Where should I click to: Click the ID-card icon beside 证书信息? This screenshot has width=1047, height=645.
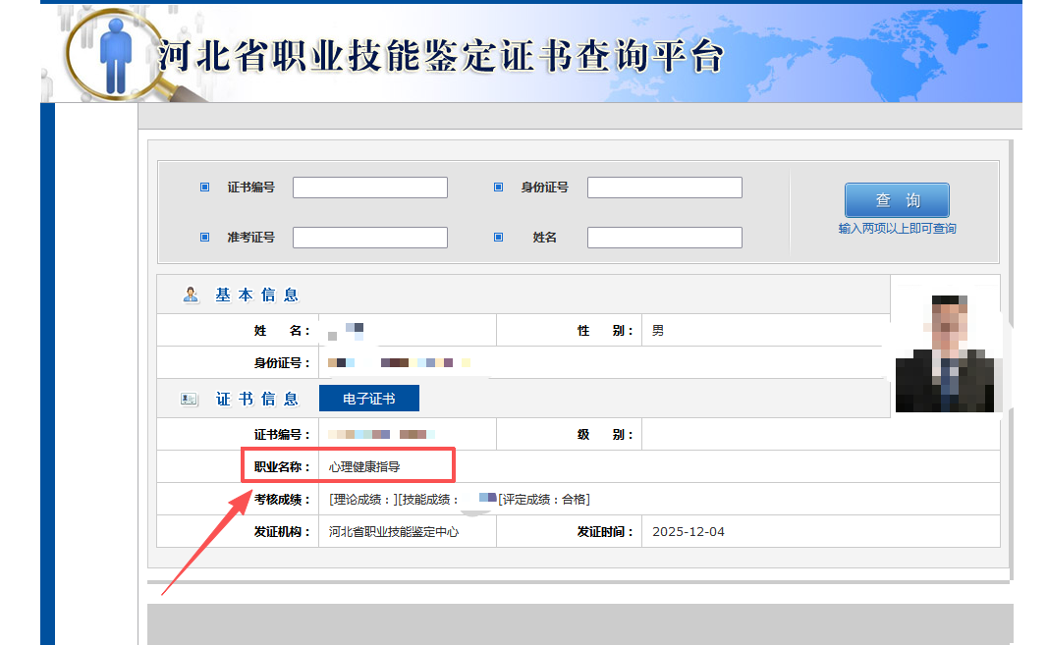[189, 398]
